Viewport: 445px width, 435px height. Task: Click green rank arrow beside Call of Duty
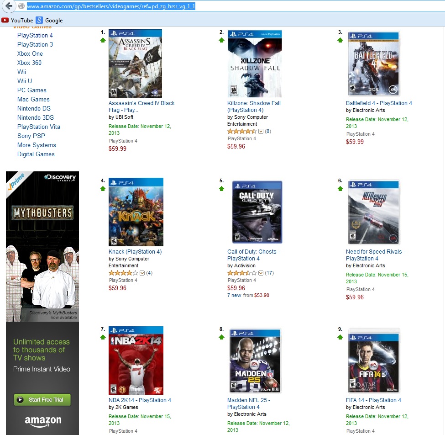[x=222, y=189]
